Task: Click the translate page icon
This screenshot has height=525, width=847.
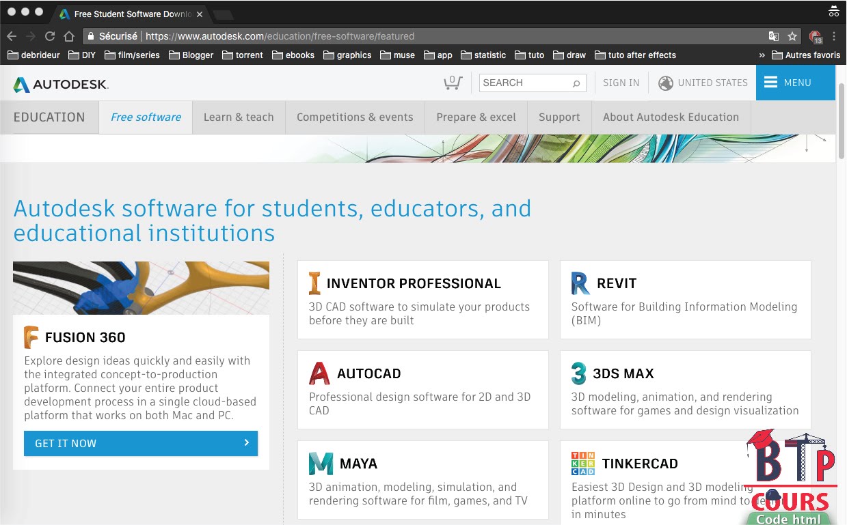Action: (x=773, y=36)
